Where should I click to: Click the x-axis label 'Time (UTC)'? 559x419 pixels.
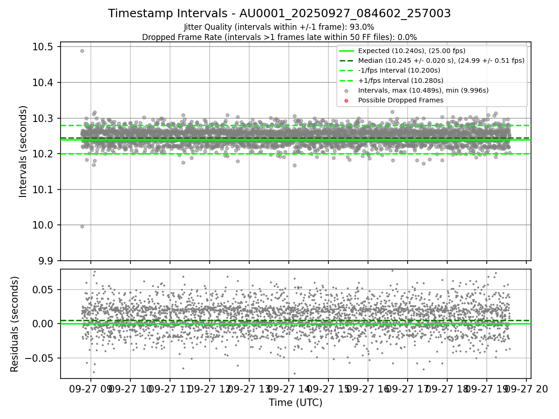click(295, 403)
